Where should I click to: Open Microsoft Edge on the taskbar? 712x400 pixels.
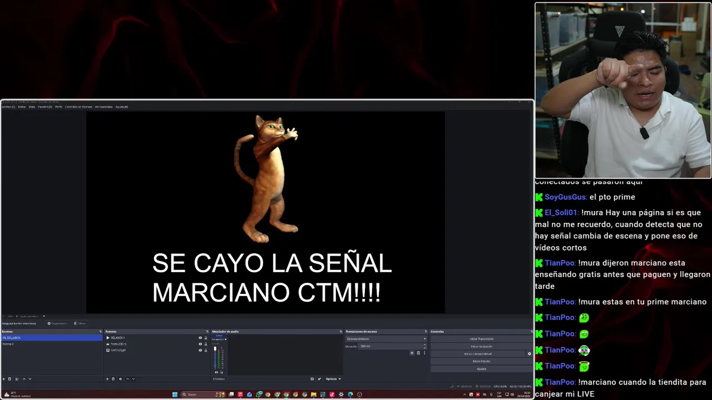pos(350,394)
